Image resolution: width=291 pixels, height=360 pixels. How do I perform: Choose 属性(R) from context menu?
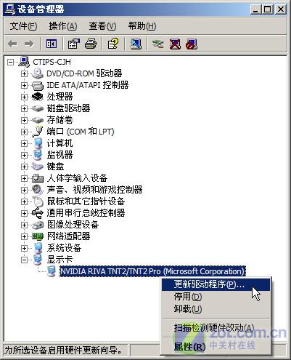click(216, 347)
